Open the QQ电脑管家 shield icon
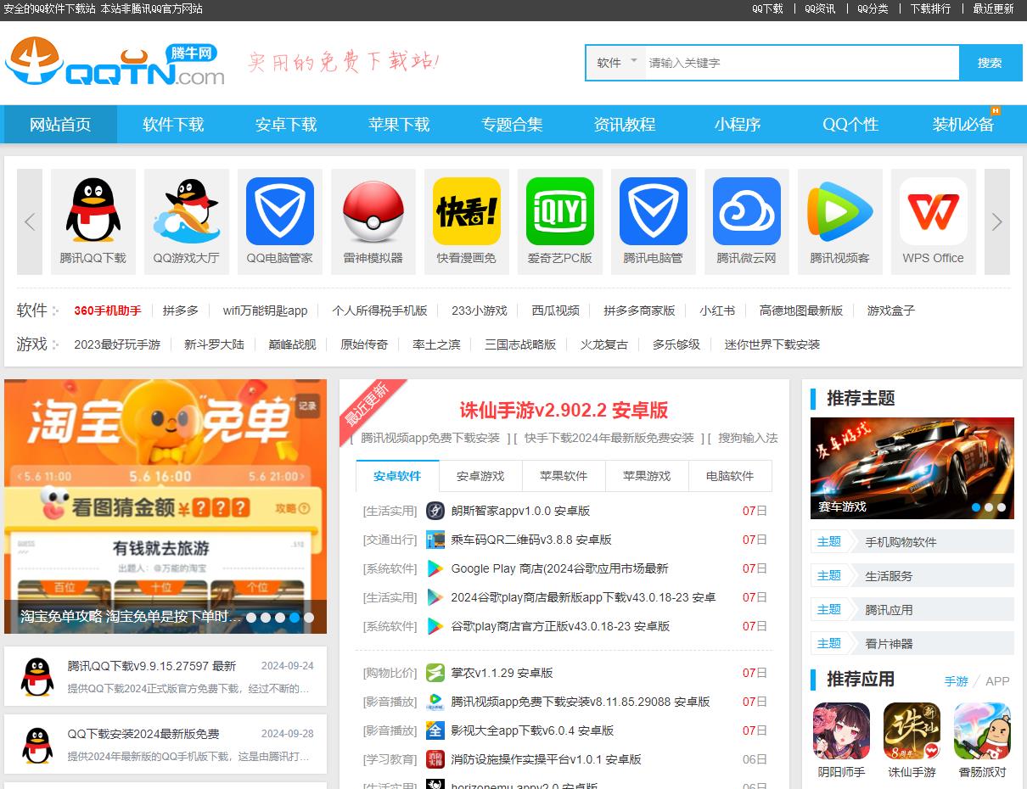 pyautogui.click(x=280, y=211)
